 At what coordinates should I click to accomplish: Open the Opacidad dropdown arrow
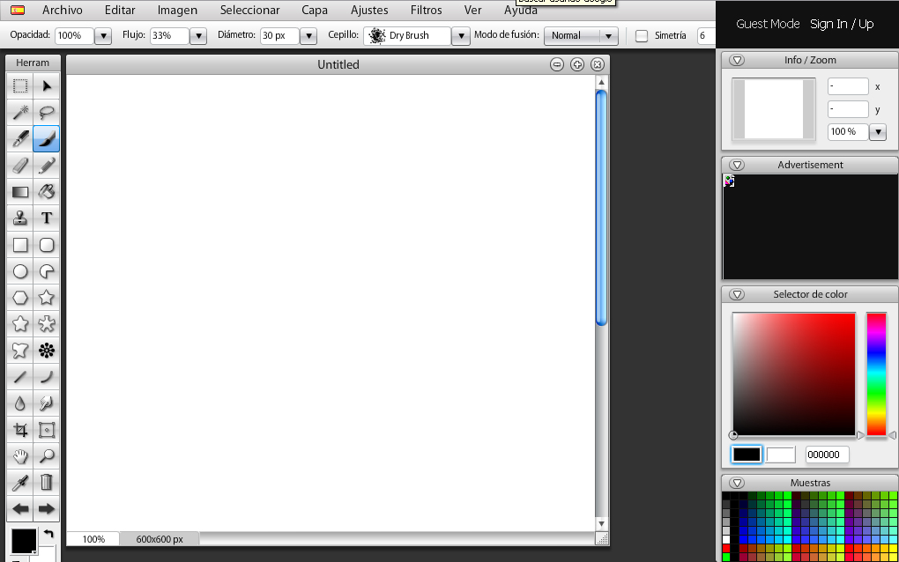103,36
